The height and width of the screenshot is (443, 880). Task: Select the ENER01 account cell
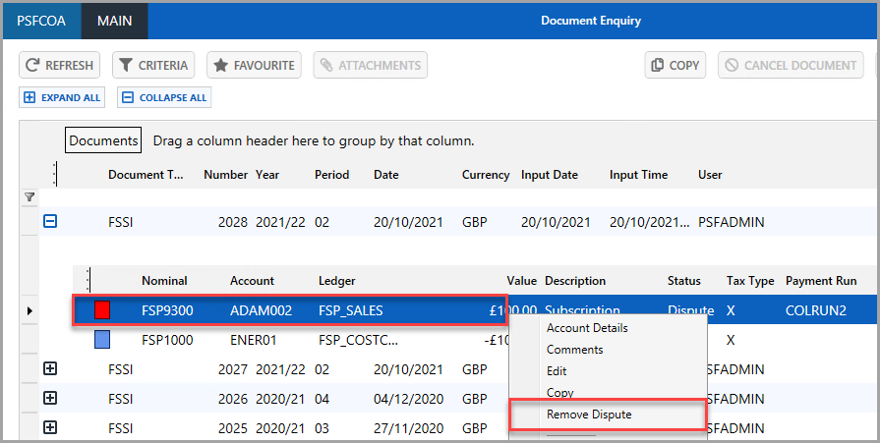click(x=253, y=340)
